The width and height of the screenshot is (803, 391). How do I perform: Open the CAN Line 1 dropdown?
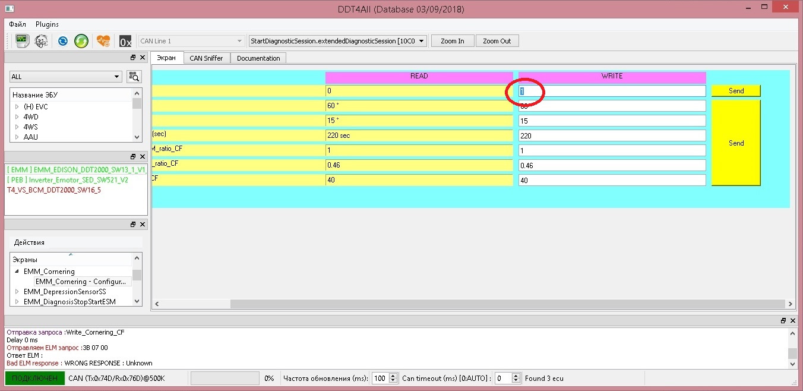(191, 41)
